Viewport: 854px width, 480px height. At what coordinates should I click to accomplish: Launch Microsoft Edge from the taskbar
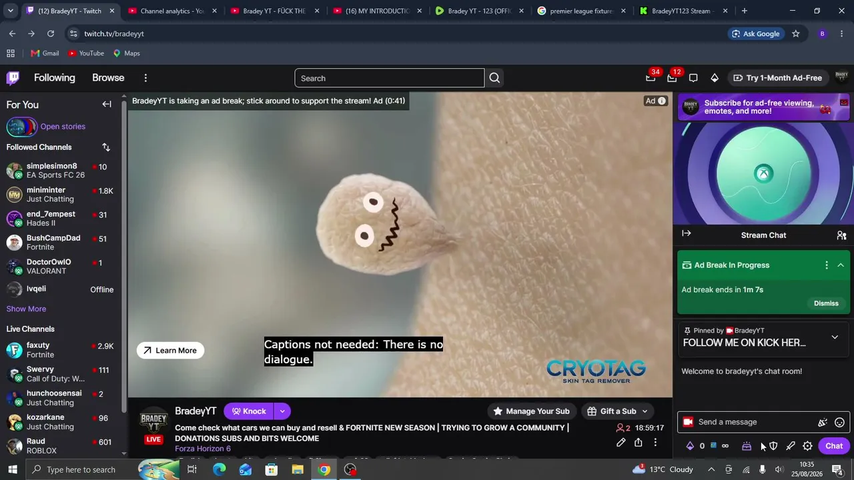coord(219,469)
